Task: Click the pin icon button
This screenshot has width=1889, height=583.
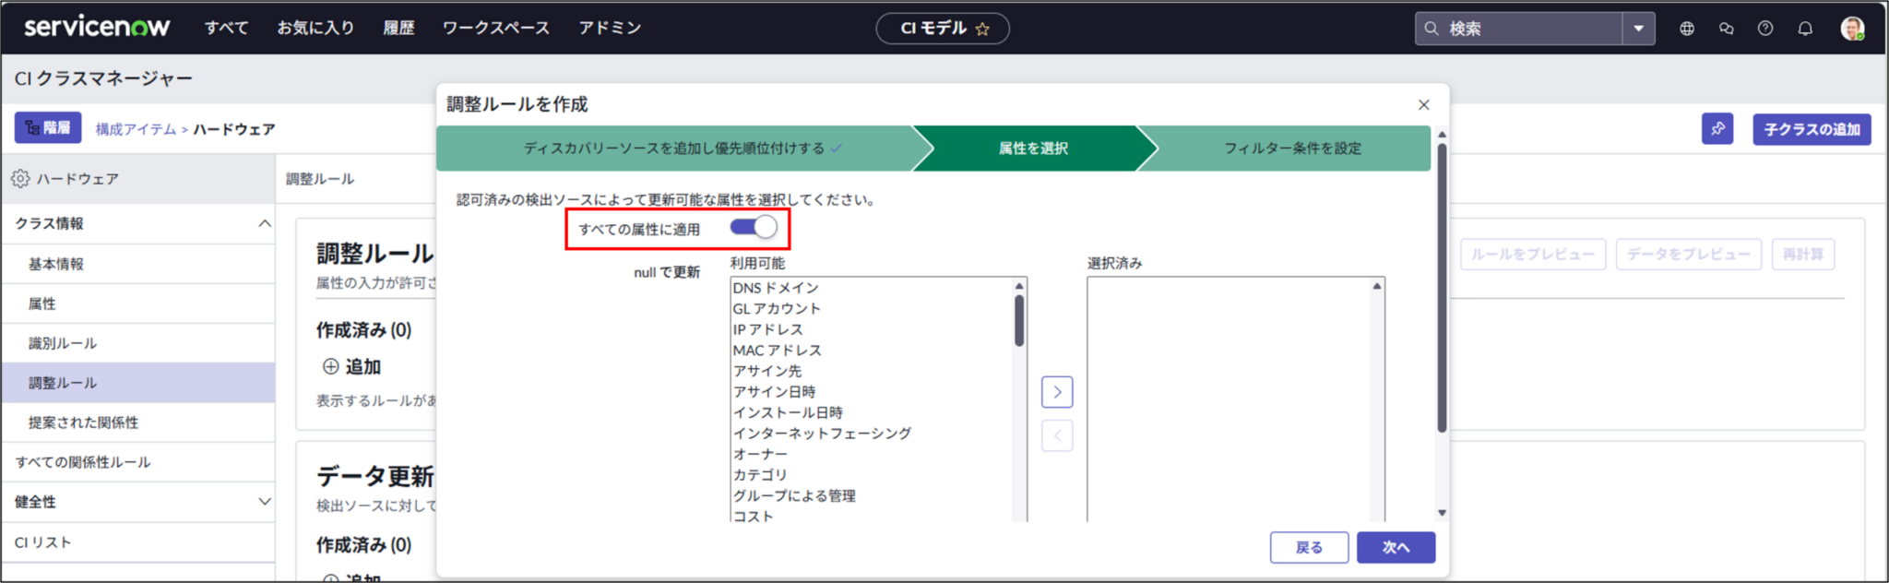Action: tap(1717, 129)
